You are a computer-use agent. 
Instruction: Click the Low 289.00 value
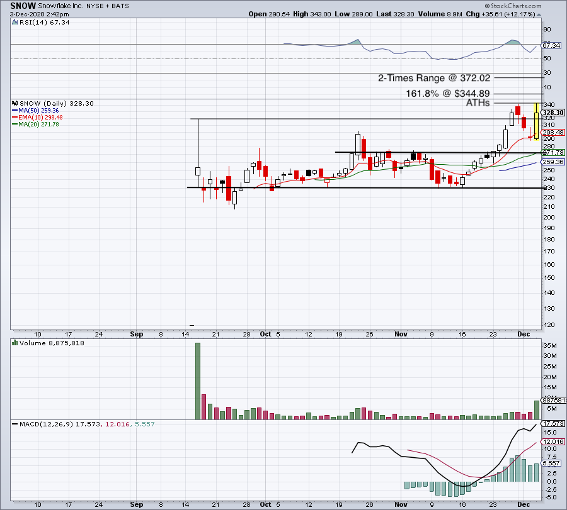click(353, 14)
